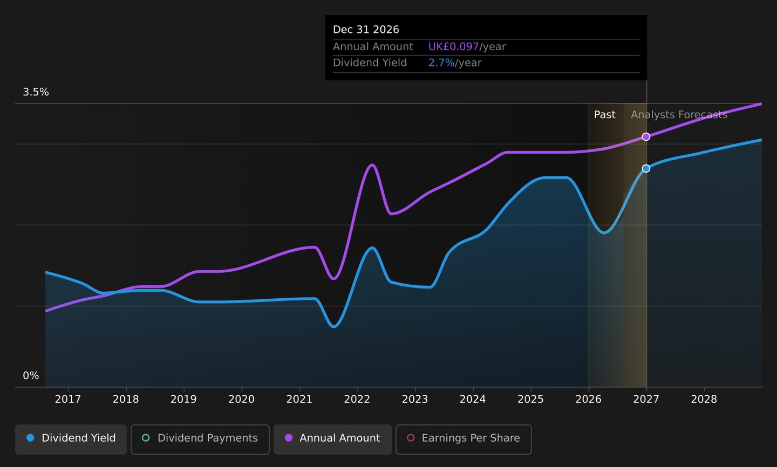Click the 2.7% dividend yield tooltip value
The width and height of the screenshot is (777, 467).
pos(441,63)
